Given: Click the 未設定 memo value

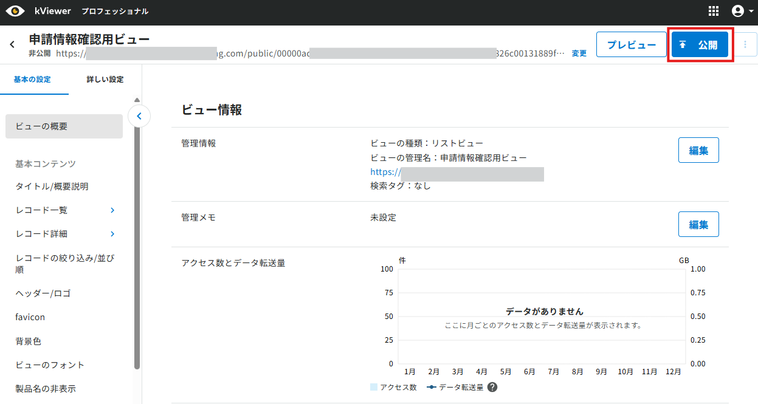Looking at the screenshot, I should point(383,217).
